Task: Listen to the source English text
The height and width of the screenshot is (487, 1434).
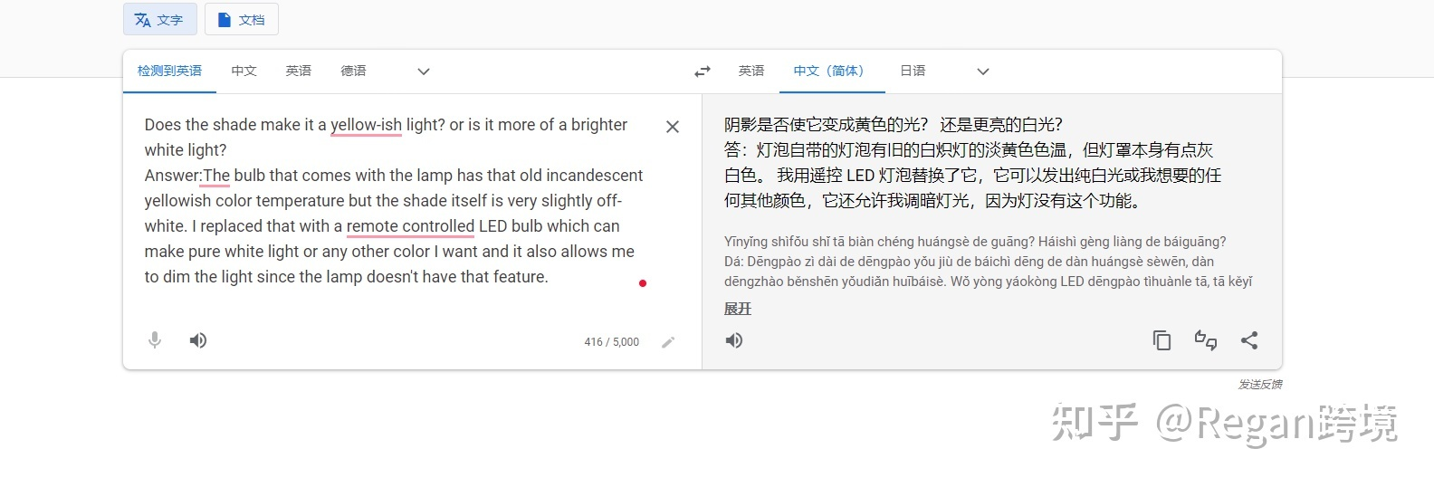Action: 198,340
